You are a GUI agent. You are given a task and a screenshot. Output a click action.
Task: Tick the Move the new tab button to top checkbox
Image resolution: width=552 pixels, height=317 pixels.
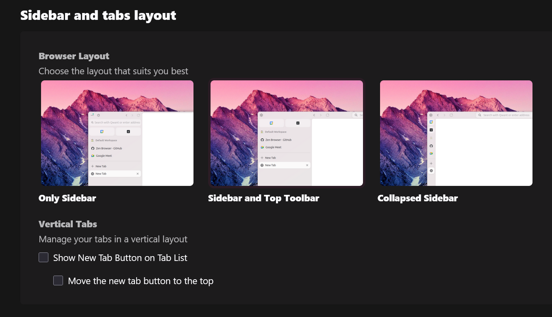tap(58, 280)
